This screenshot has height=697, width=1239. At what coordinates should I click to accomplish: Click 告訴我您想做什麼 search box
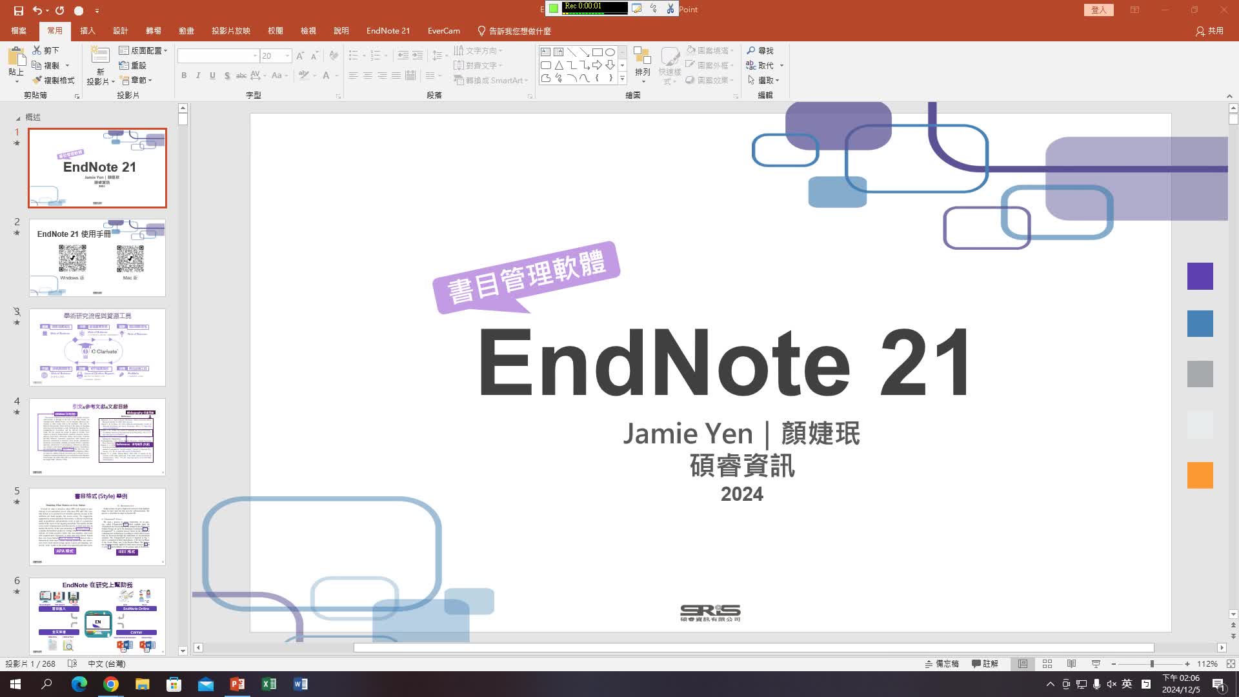click(x=514, y=30)
